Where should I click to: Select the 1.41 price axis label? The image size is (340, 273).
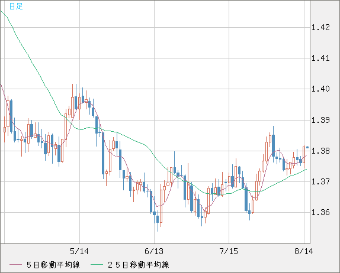click(x=320, y=58)
